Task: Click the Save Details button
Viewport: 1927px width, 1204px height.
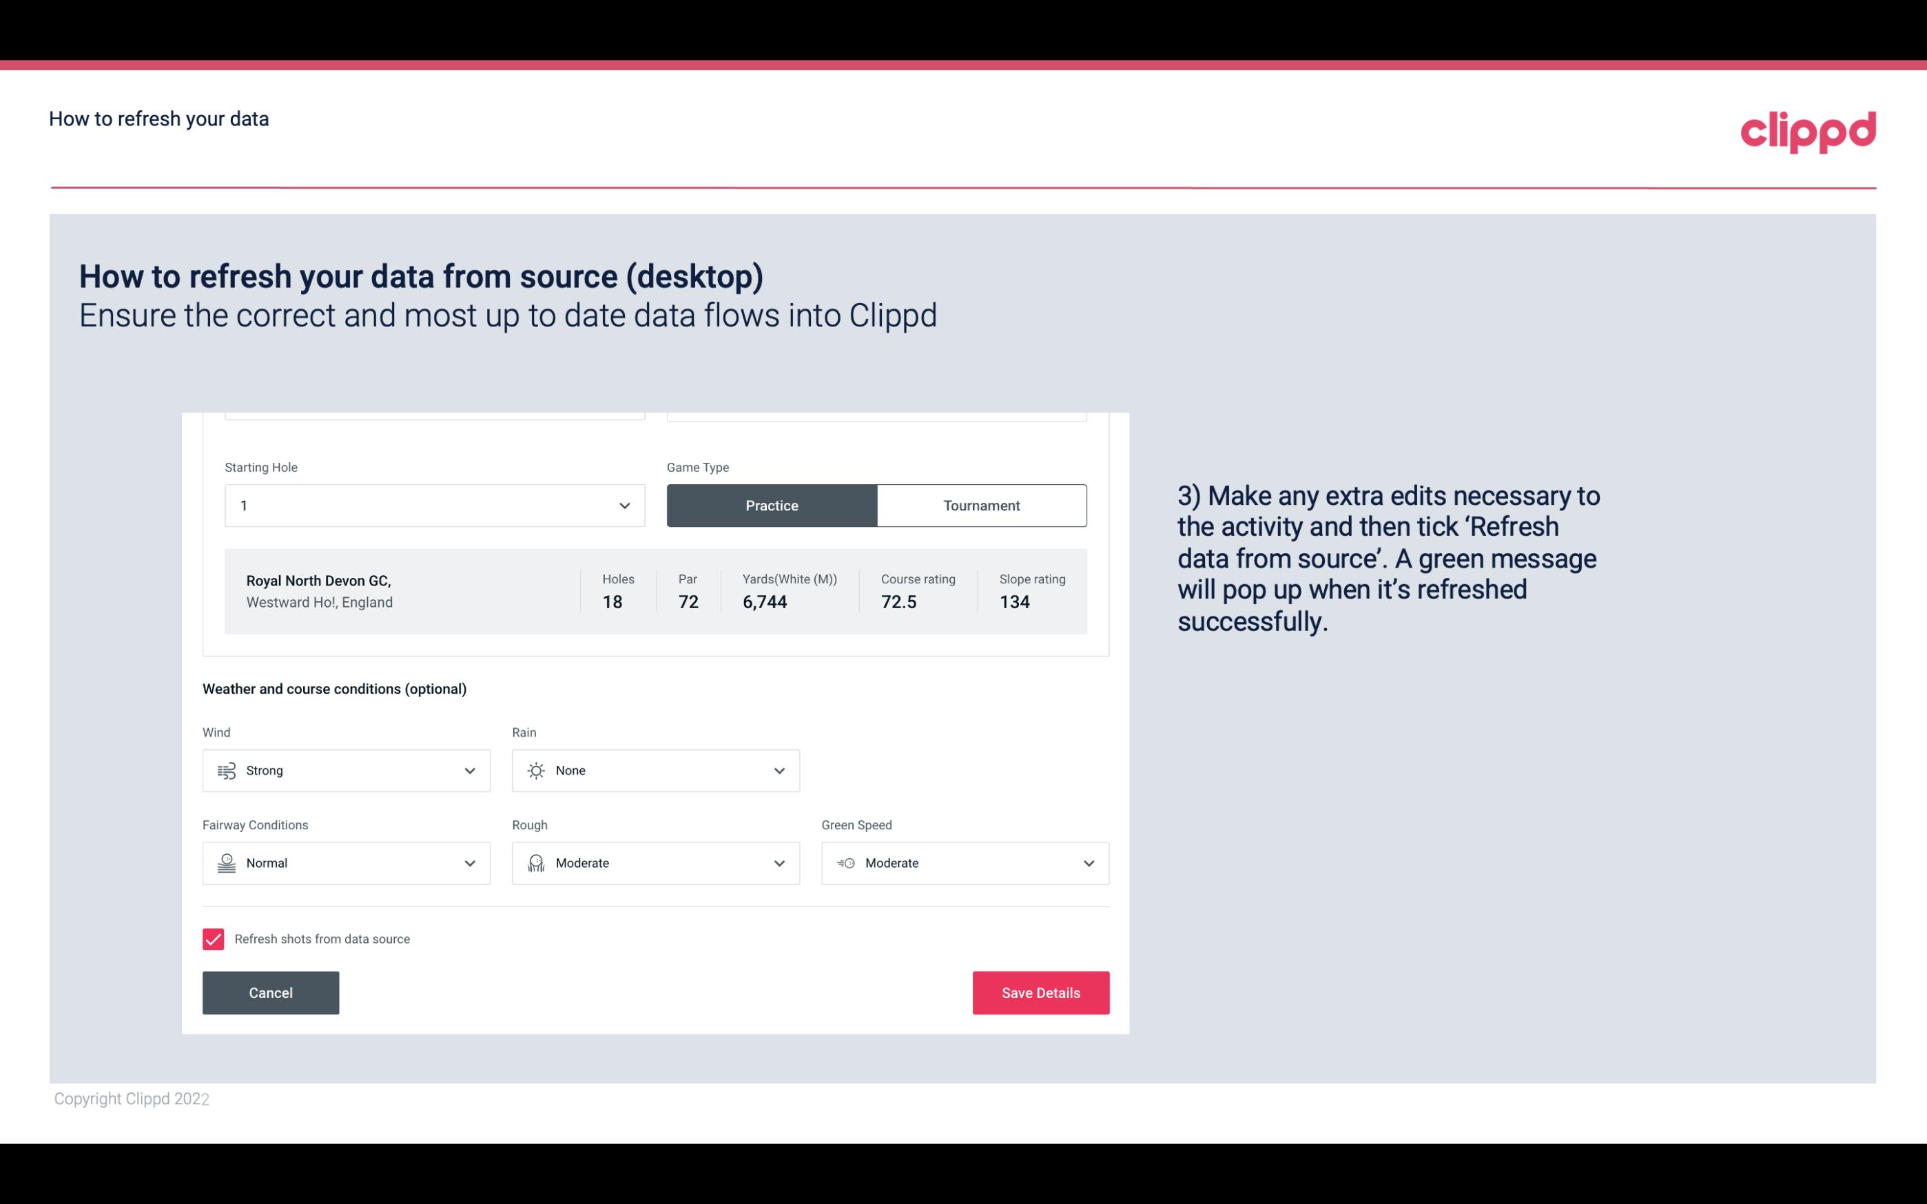Action: point(1040,992)
